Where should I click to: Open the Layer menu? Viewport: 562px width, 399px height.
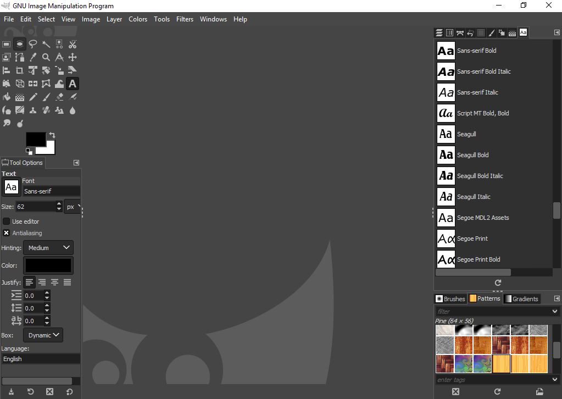coord(114,19)
